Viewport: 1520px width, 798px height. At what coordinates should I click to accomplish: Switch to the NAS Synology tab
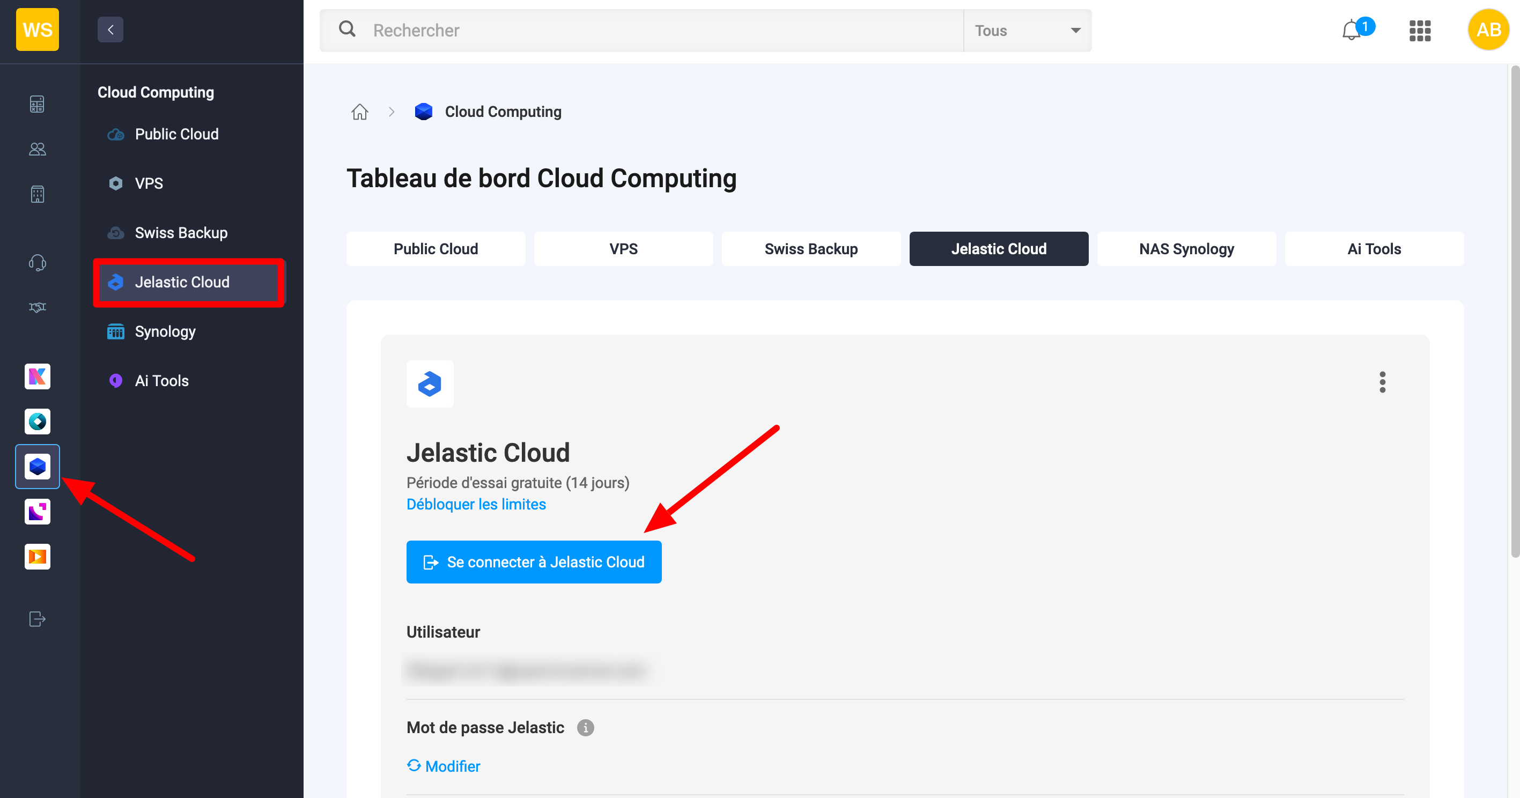(x=1186, y=249)
